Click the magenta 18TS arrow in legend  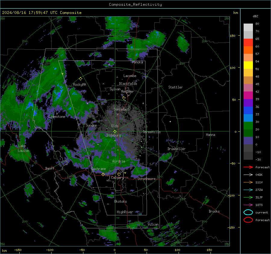(248, 205)
